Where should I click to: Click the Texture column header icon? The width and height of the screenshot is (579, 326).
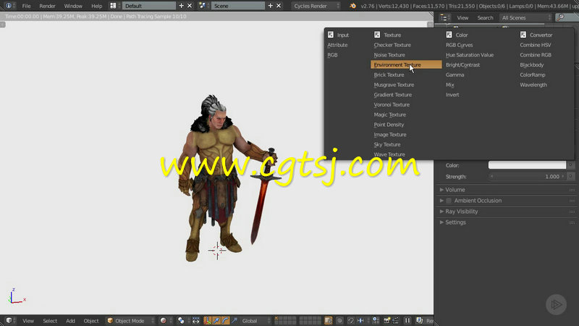[x=377, y=34]
